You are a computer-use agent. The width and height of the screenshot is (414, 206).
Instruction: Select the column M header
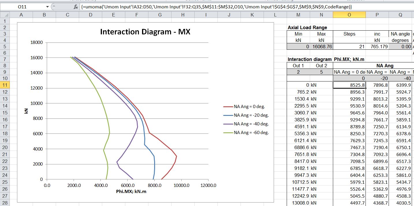298,15
